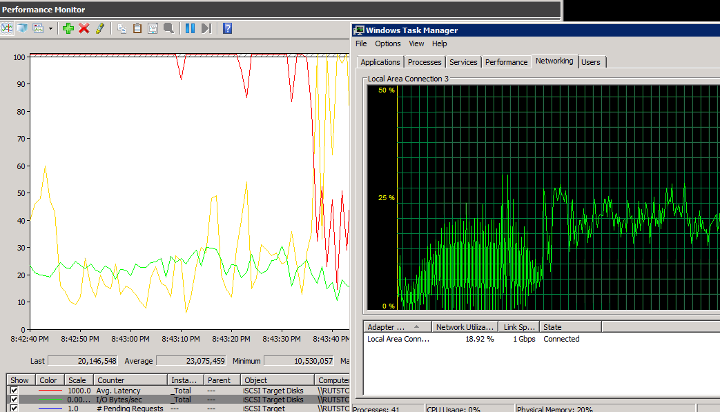
Task: Select the # Pending Requests counter name
Action: point(130,409)
